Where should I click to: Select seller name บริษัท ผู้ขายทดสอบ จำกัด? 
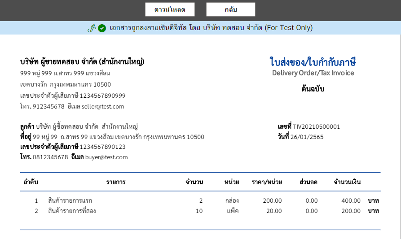tap(58, 61)
